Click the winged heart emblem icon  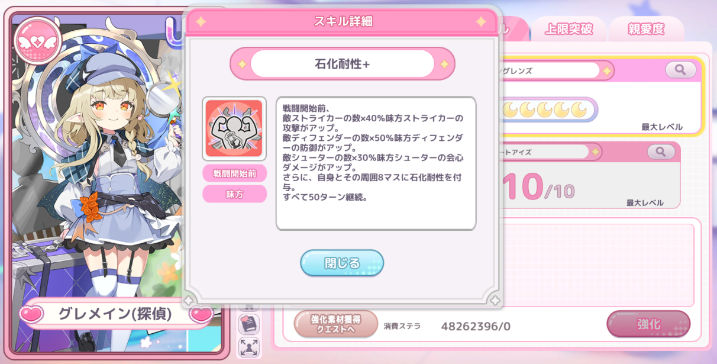[x=38, y=41]
